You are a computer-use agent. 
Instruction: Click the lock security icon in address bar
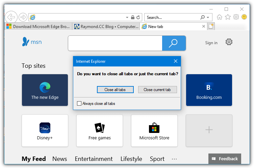pyautogui.click(x=133, y=17)
